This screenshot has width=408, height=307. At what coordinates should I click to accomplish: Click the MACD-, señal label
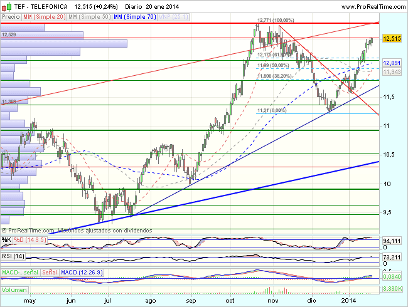point(20,273)
